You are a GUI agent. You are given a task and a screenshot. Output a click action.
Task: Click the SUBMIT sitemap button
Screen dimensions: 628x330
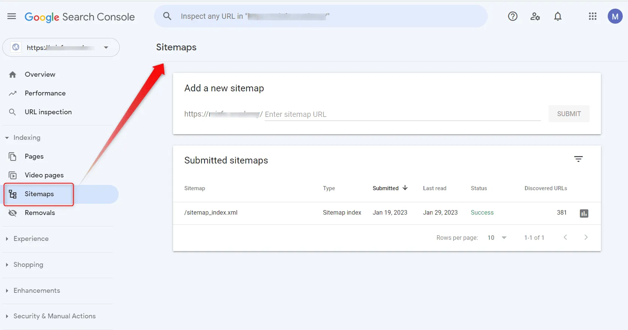[x=569, y=114]
